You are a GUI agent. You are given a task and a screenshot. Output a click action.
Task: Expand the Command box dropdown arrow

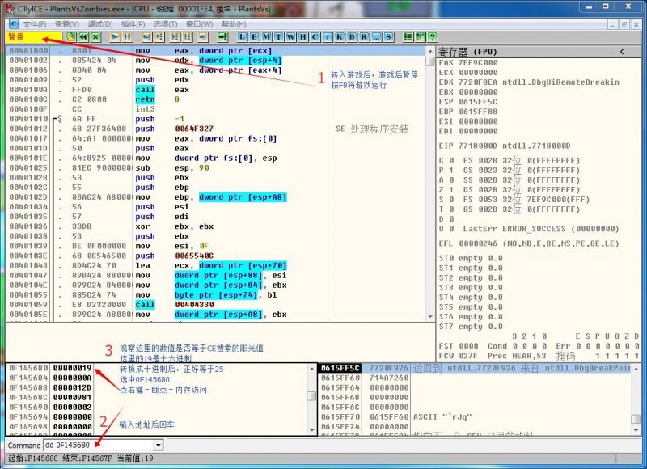(158, 445)
